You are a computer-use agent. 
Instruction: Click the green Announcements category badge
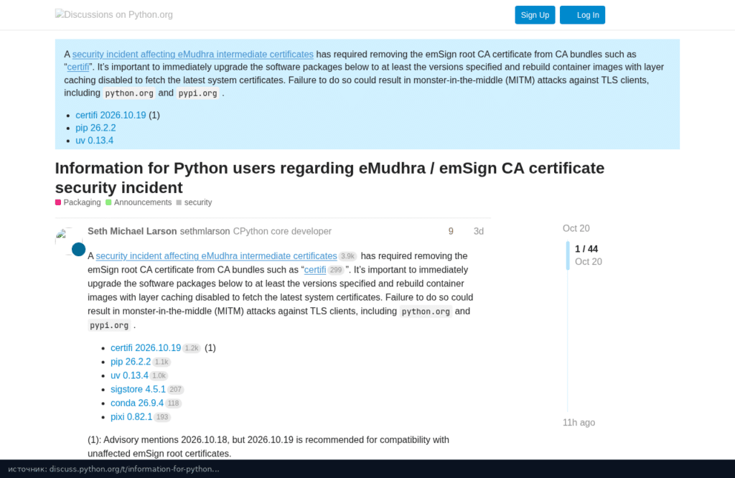click(108, 202)
